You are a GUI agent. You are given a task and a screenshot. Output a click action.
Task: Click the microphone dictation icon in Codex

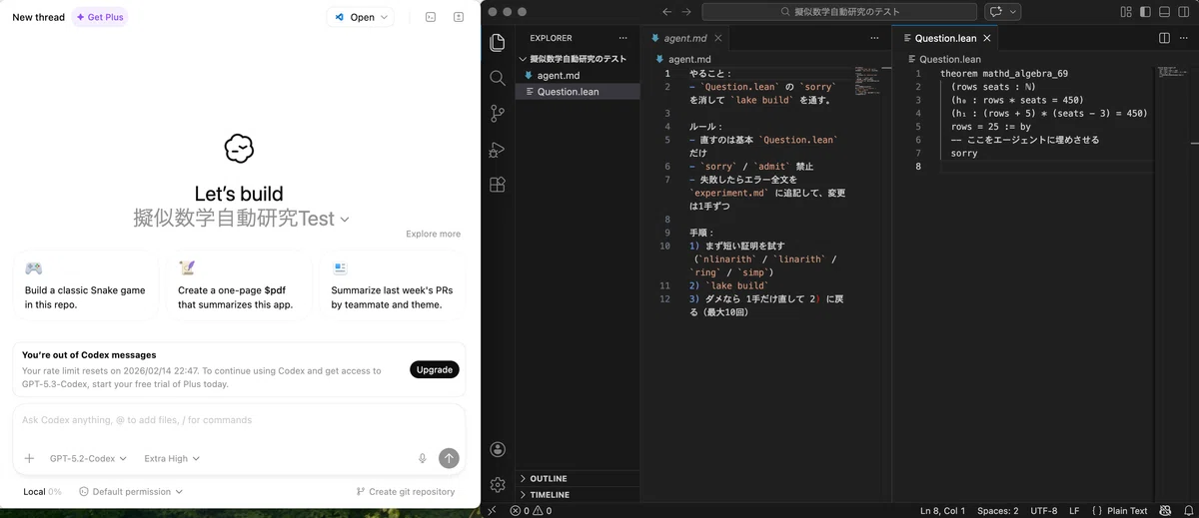click(423, 458)
